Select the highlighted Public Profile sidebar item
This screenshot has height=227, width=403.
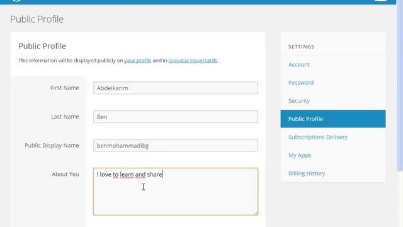pos(333,119)
